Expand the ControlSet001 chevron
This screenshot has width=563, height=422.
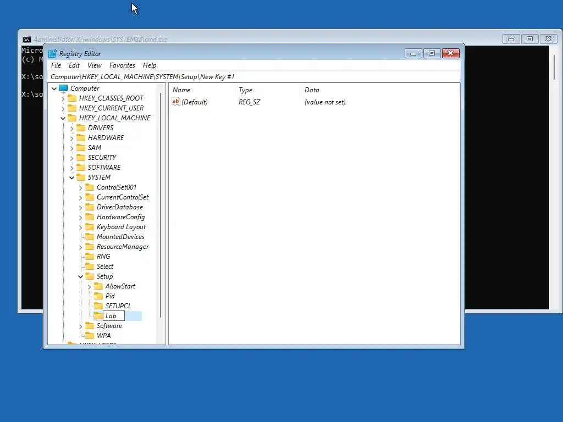pos(80,188)
